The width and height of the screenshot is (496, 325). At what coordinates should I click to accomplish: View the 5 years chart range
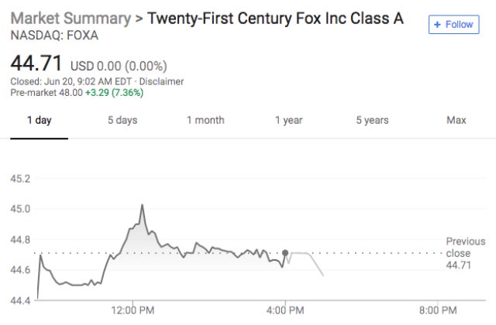point(372,120)
